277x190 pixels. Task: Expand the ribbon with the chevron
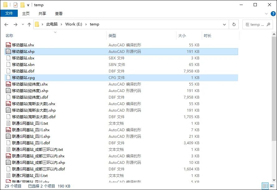pyautogui.click(x=266, y=14)
